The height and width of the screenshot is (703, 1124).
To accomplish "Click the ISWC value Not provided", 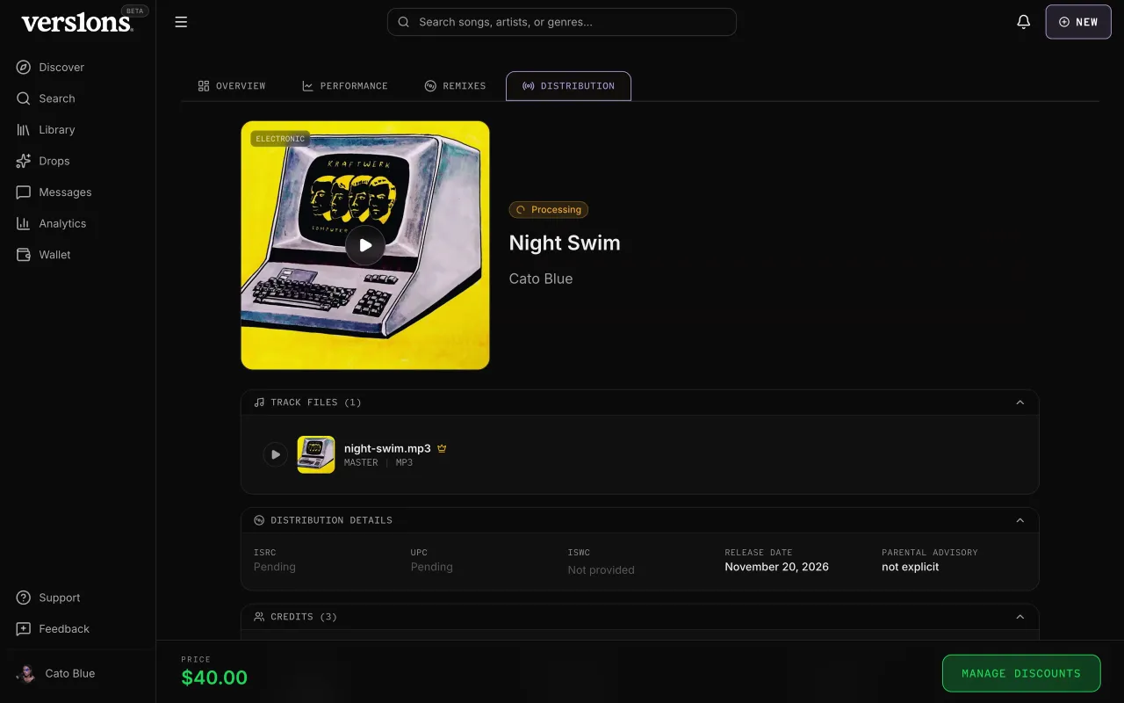I will (x=601, y=569).
